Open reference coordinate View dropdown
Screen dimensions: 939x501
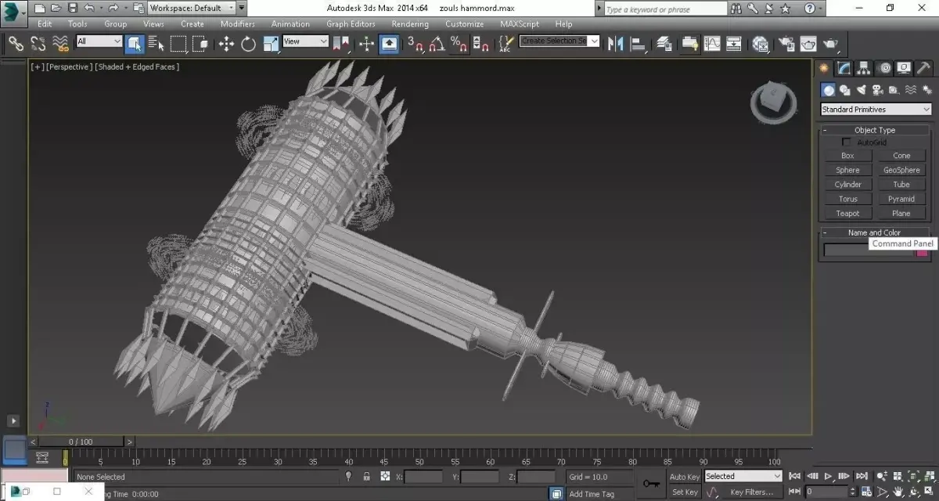[305, 41]
